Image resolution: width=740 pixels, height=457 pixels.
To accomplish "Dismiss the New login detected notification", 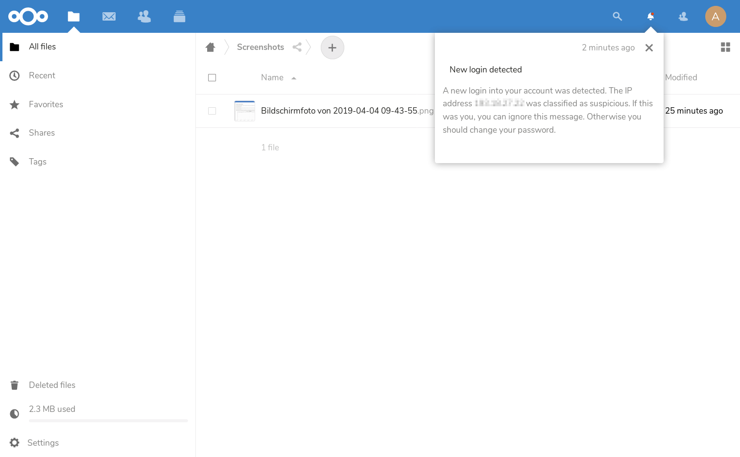I will (x=649, y=48).
